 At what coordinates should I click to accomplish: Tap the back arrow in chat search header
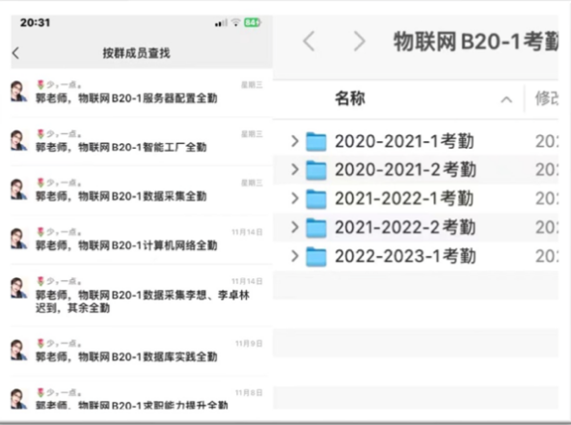[x=15, y=53]
